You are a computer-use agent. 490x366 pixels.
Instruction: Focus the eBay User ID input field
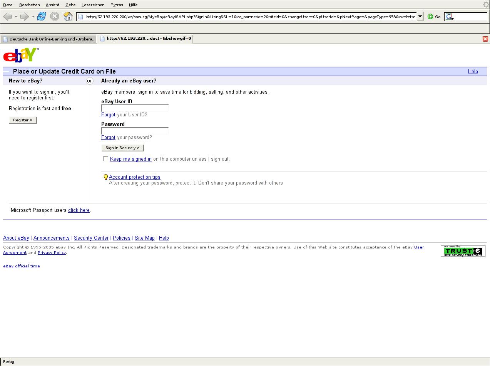[x=135, y=108]
